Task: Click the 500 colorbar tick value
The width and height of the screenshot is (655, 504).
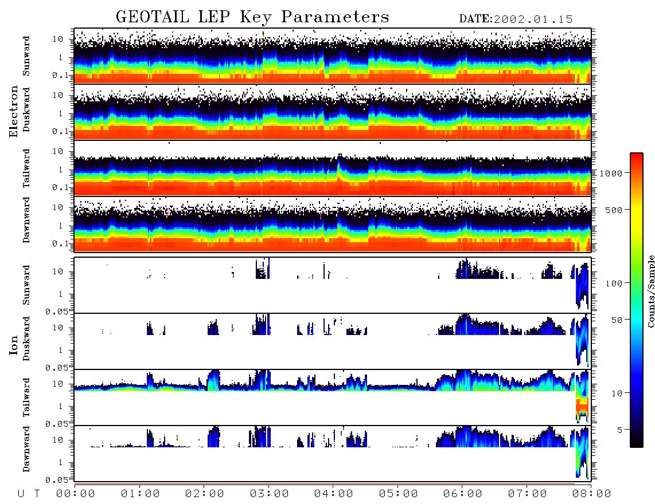Action: (x=614, y=210)
